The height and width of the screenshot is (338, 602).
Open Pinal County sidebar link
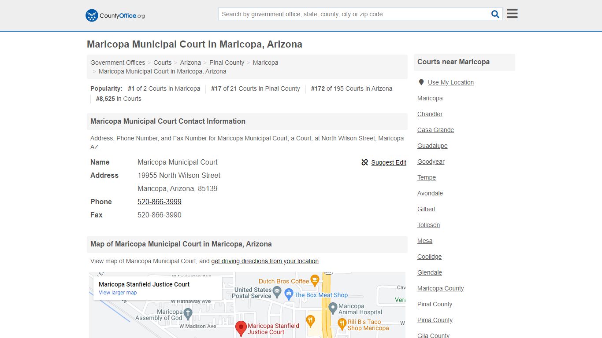point(435,304)
